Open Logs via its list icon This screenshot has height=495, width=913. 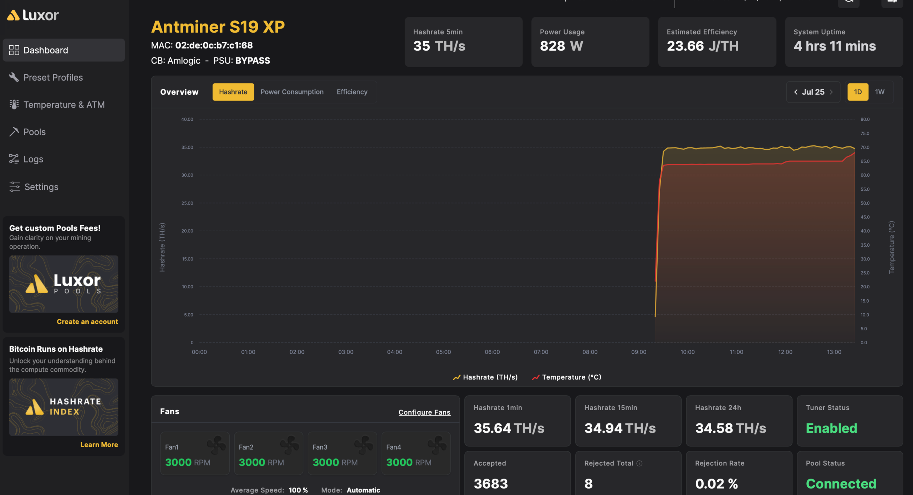[x=14, y=159]
